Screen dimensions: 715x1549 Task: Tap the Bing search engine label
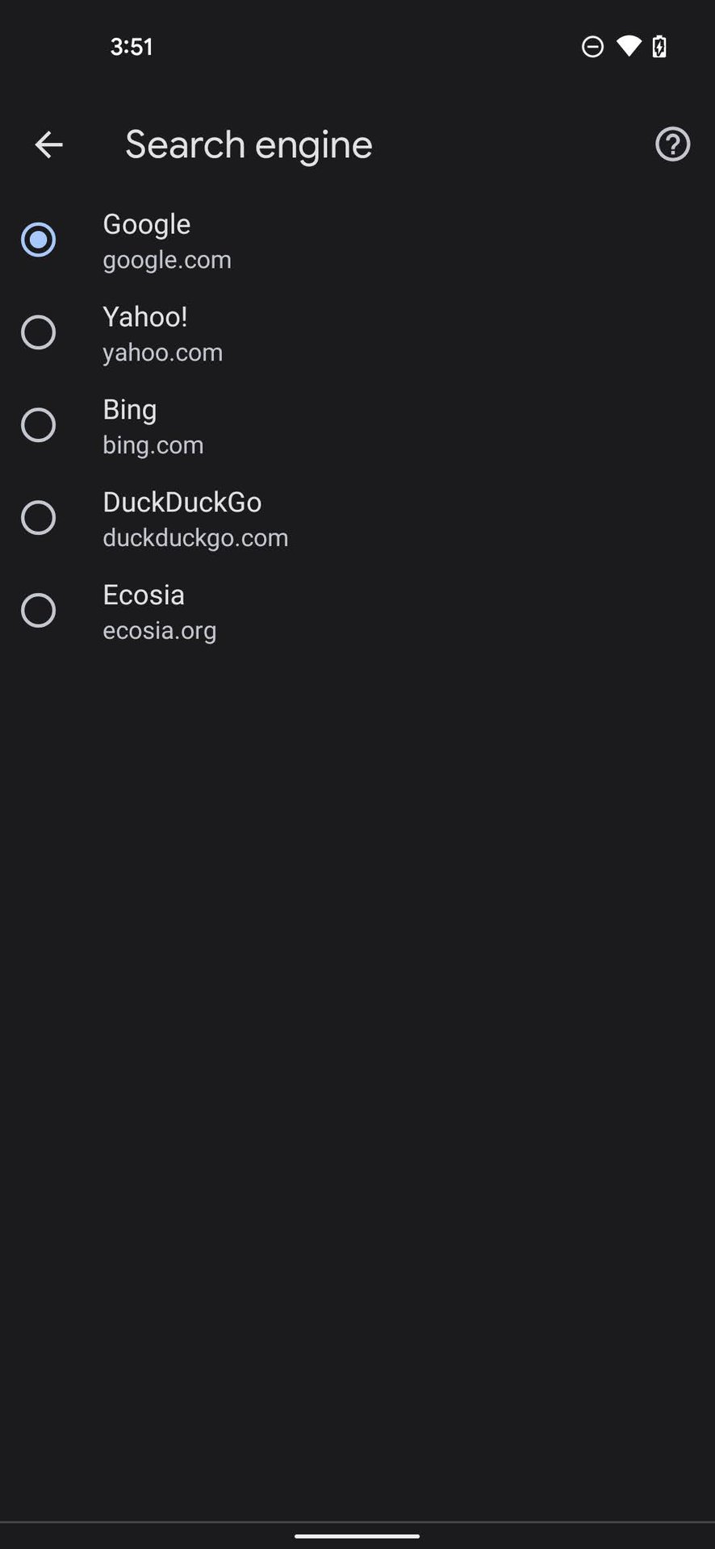coord(130,410)
